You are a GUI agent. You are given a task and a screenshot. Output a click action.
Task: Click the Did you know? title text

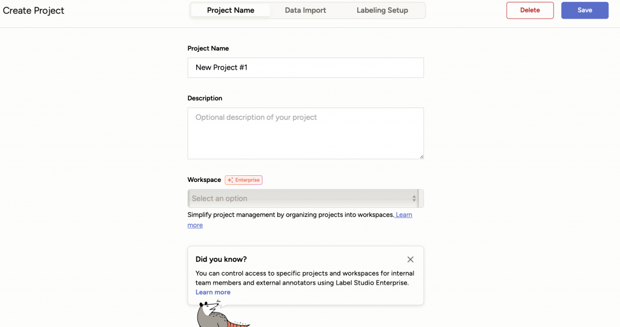click(x=221, y=259)
